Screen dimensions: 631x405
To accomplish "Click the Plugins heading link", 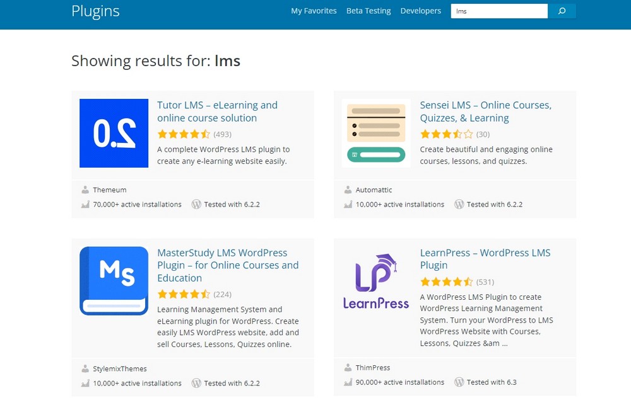I will pos(95,11).
